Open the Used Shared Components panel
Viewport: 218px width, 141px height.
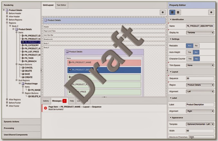[21, 135]
